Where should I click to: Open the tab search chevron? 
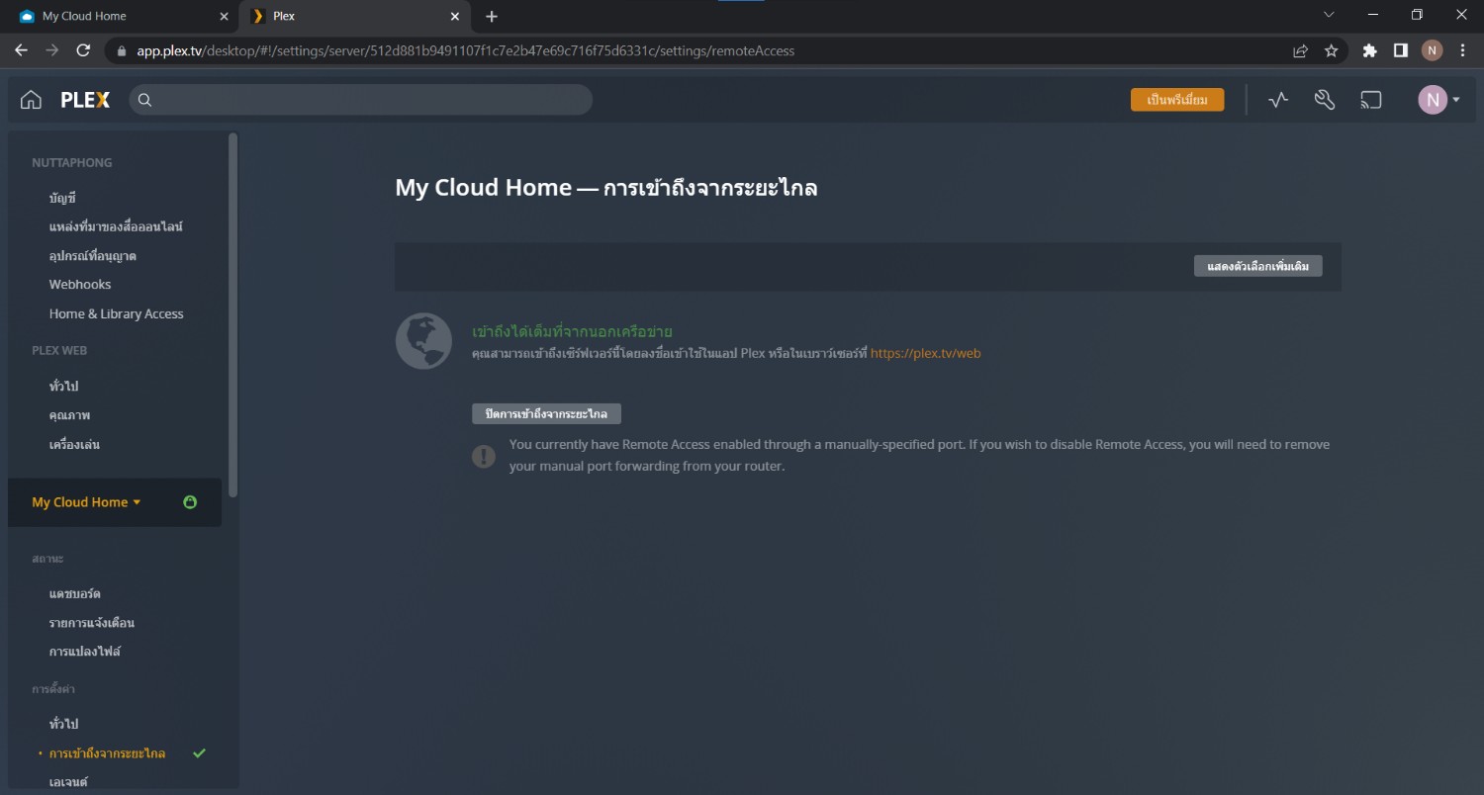pos(1329,15)
